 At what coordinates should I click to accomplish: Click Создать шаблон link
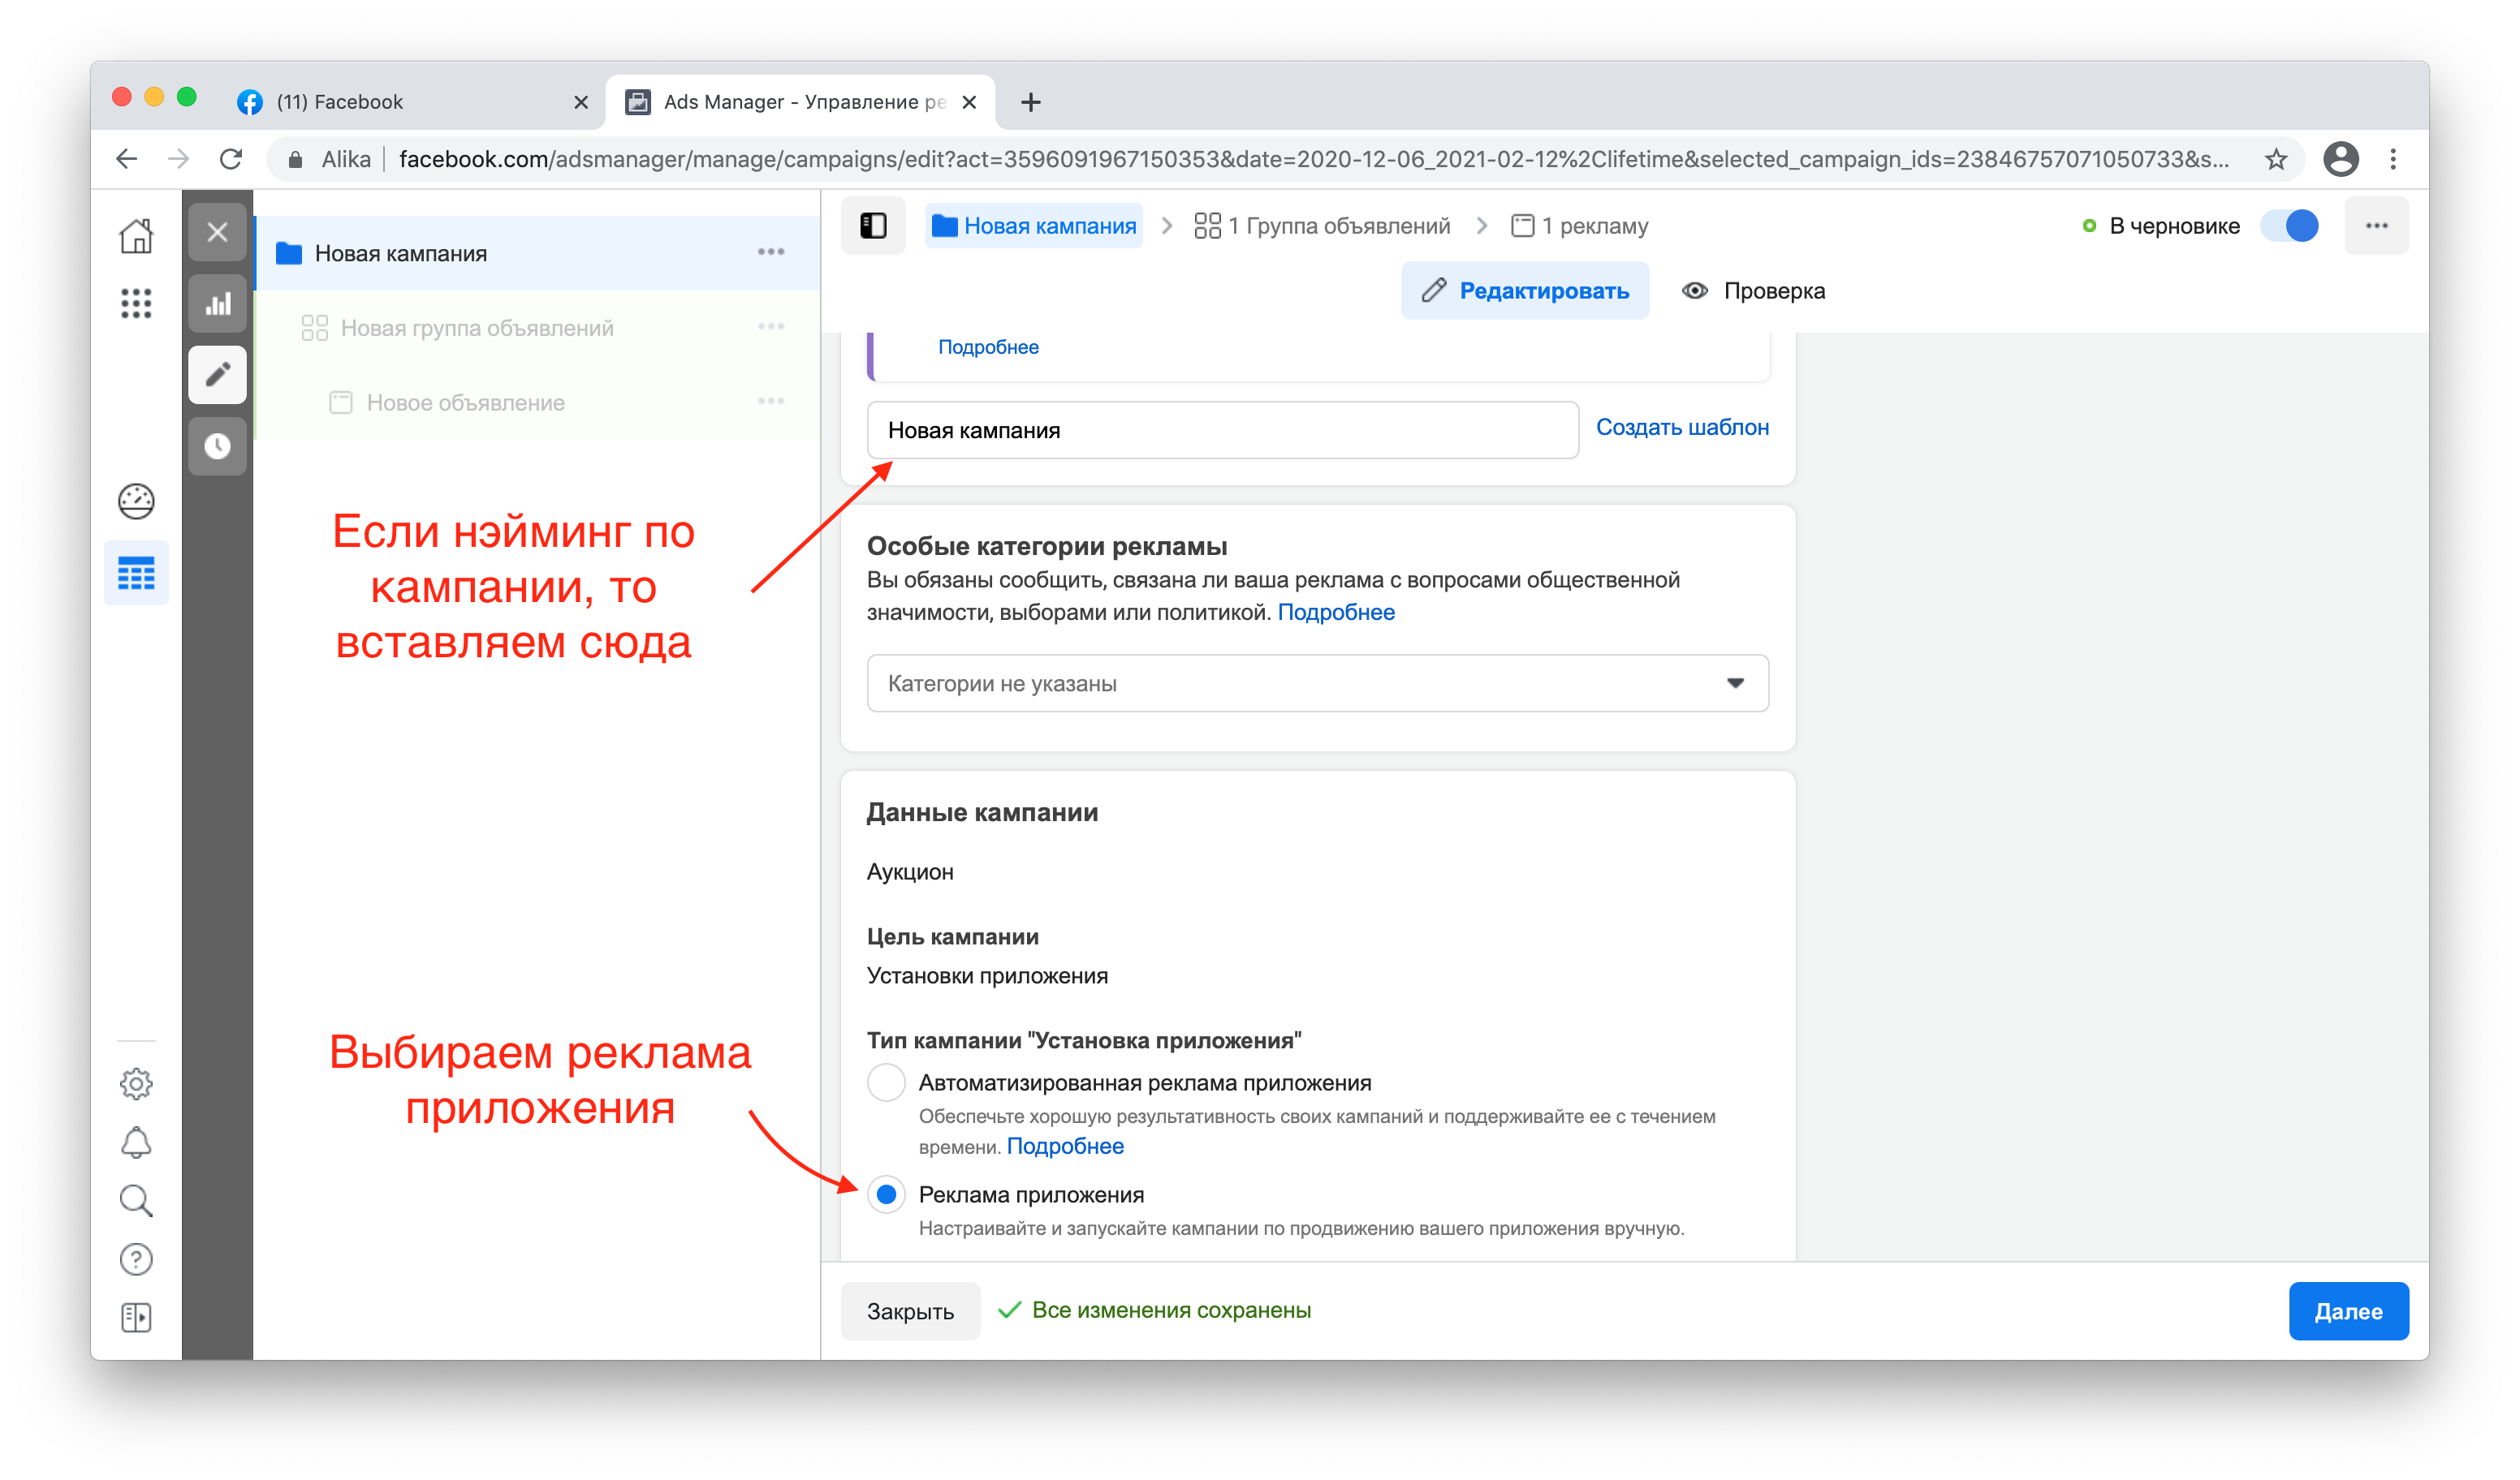tap(1682, 428)
